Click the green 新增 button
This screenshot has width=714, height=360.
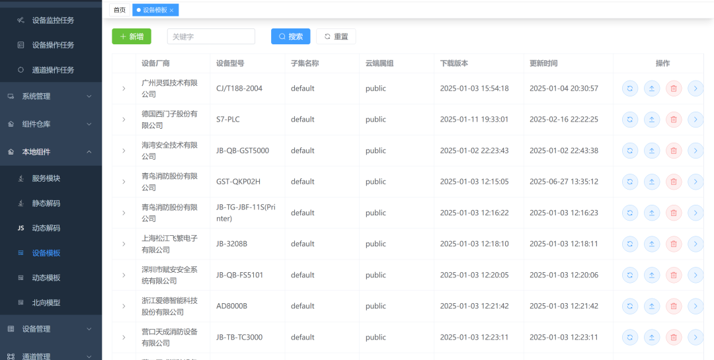tap(132, 36)
